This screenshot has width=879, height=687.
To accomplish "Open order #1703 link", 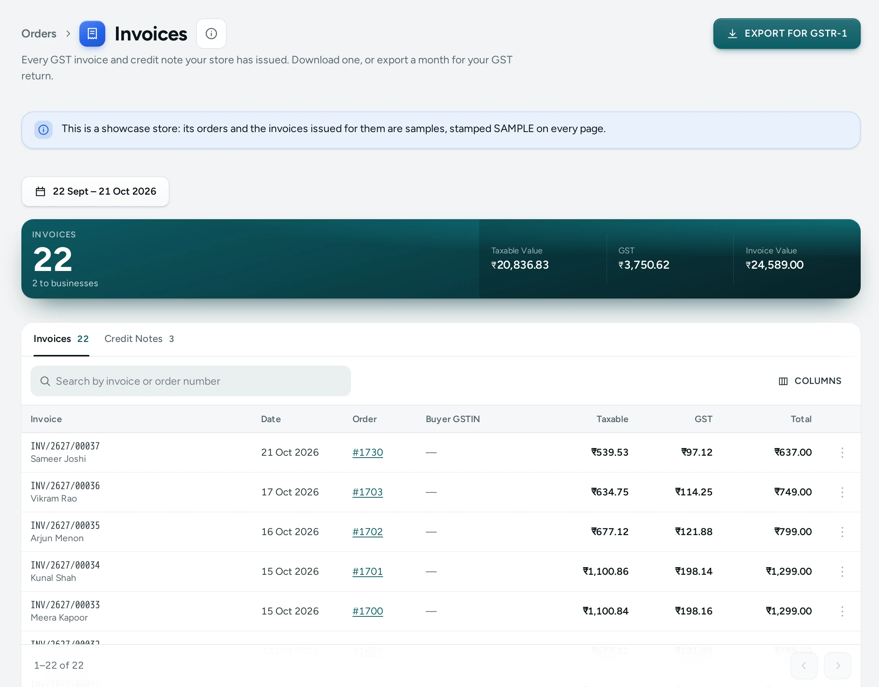I will 367,492.
